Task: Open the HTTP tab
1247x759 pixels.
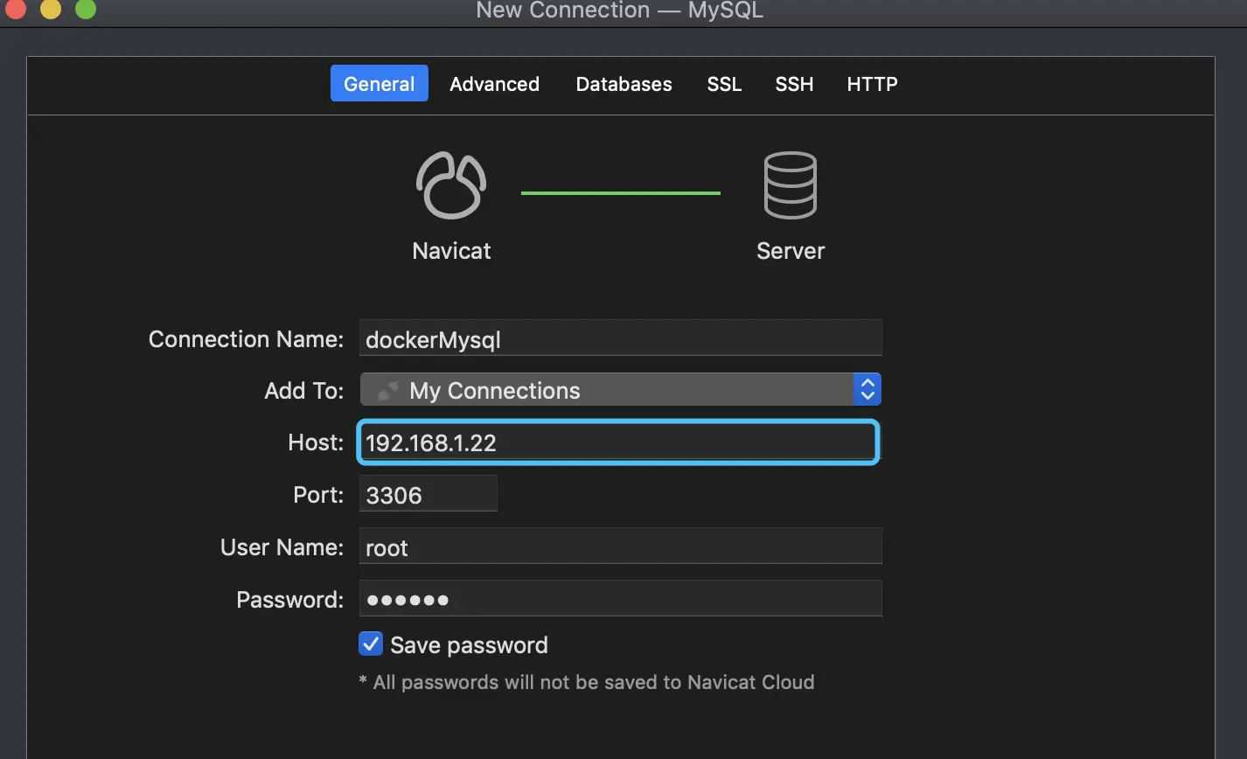Action: (x=872, y=84)
